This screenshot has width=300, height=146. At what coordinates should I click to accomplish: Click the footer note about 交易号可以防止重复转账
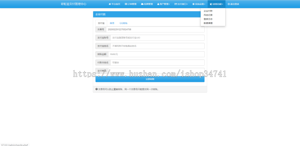coord(129,89)
